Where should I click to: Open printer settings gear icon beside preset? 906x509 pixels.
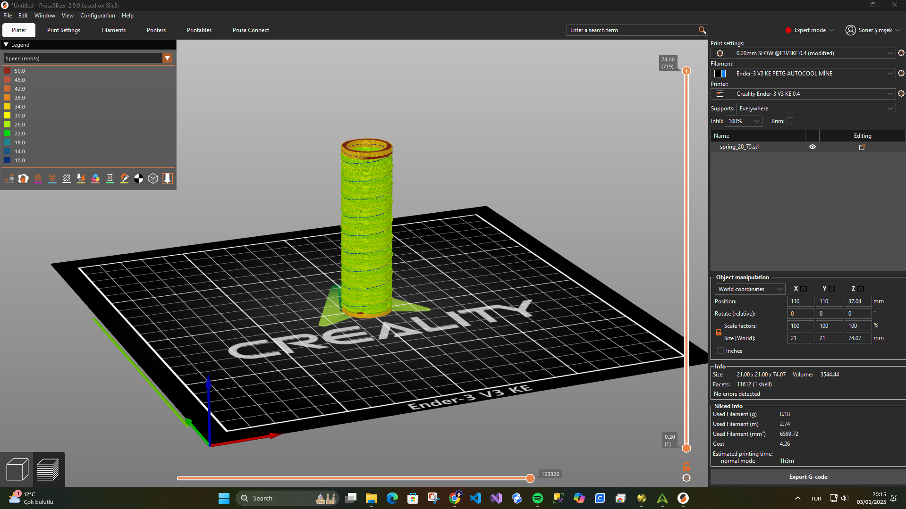[901, 94]
